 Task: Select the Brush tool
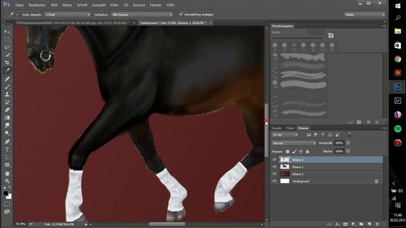(7, 86)
